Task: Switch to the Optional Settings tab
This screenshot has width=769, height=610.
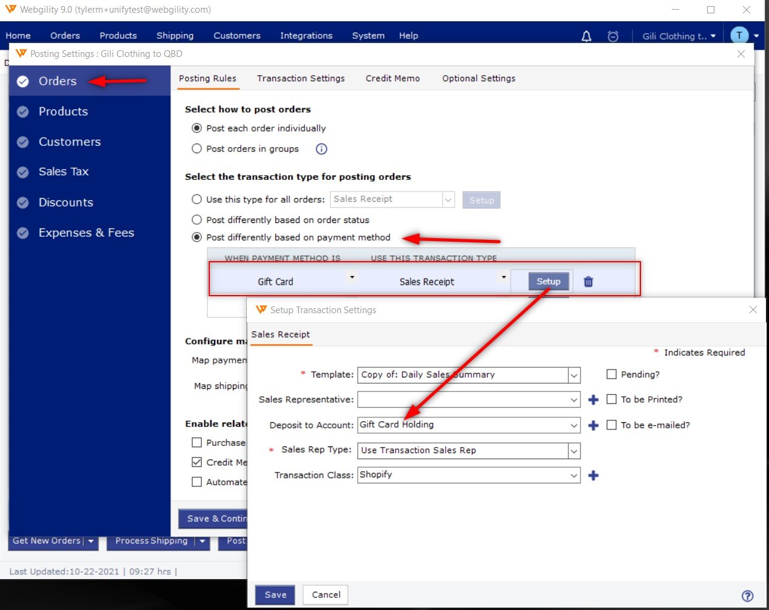Action: pyautogui.click(x=479, y=78)
